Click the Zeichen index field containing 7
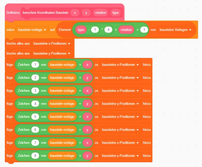The width and height of the screenshot is (202, 167). pyautogui.click(x=35, y=143)
